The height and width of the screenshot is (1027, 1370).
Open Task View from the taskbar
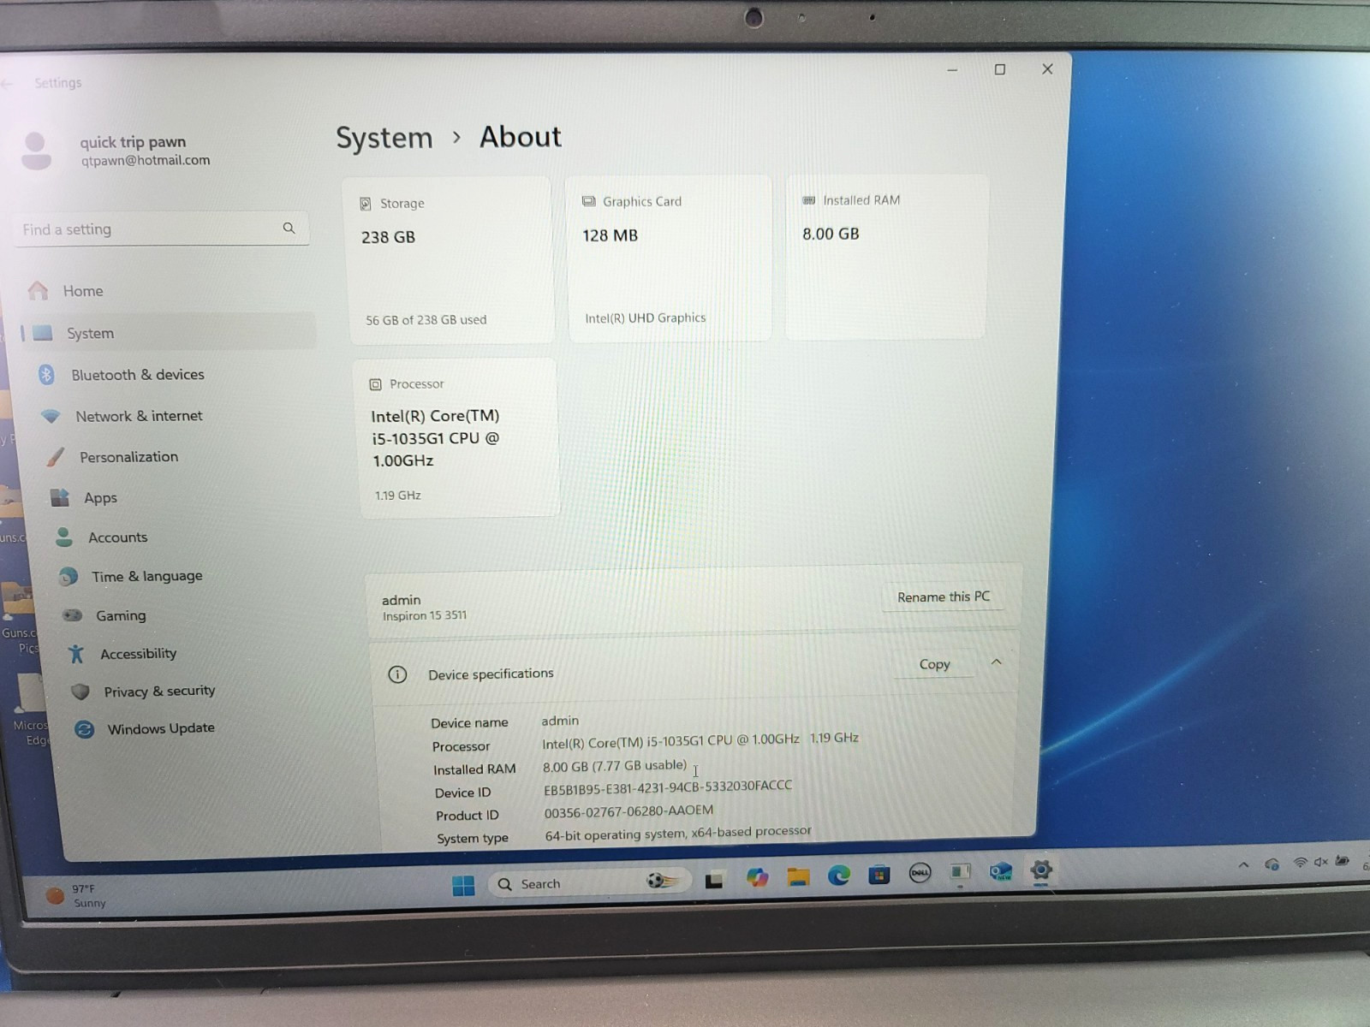click(x=713, y=880)
